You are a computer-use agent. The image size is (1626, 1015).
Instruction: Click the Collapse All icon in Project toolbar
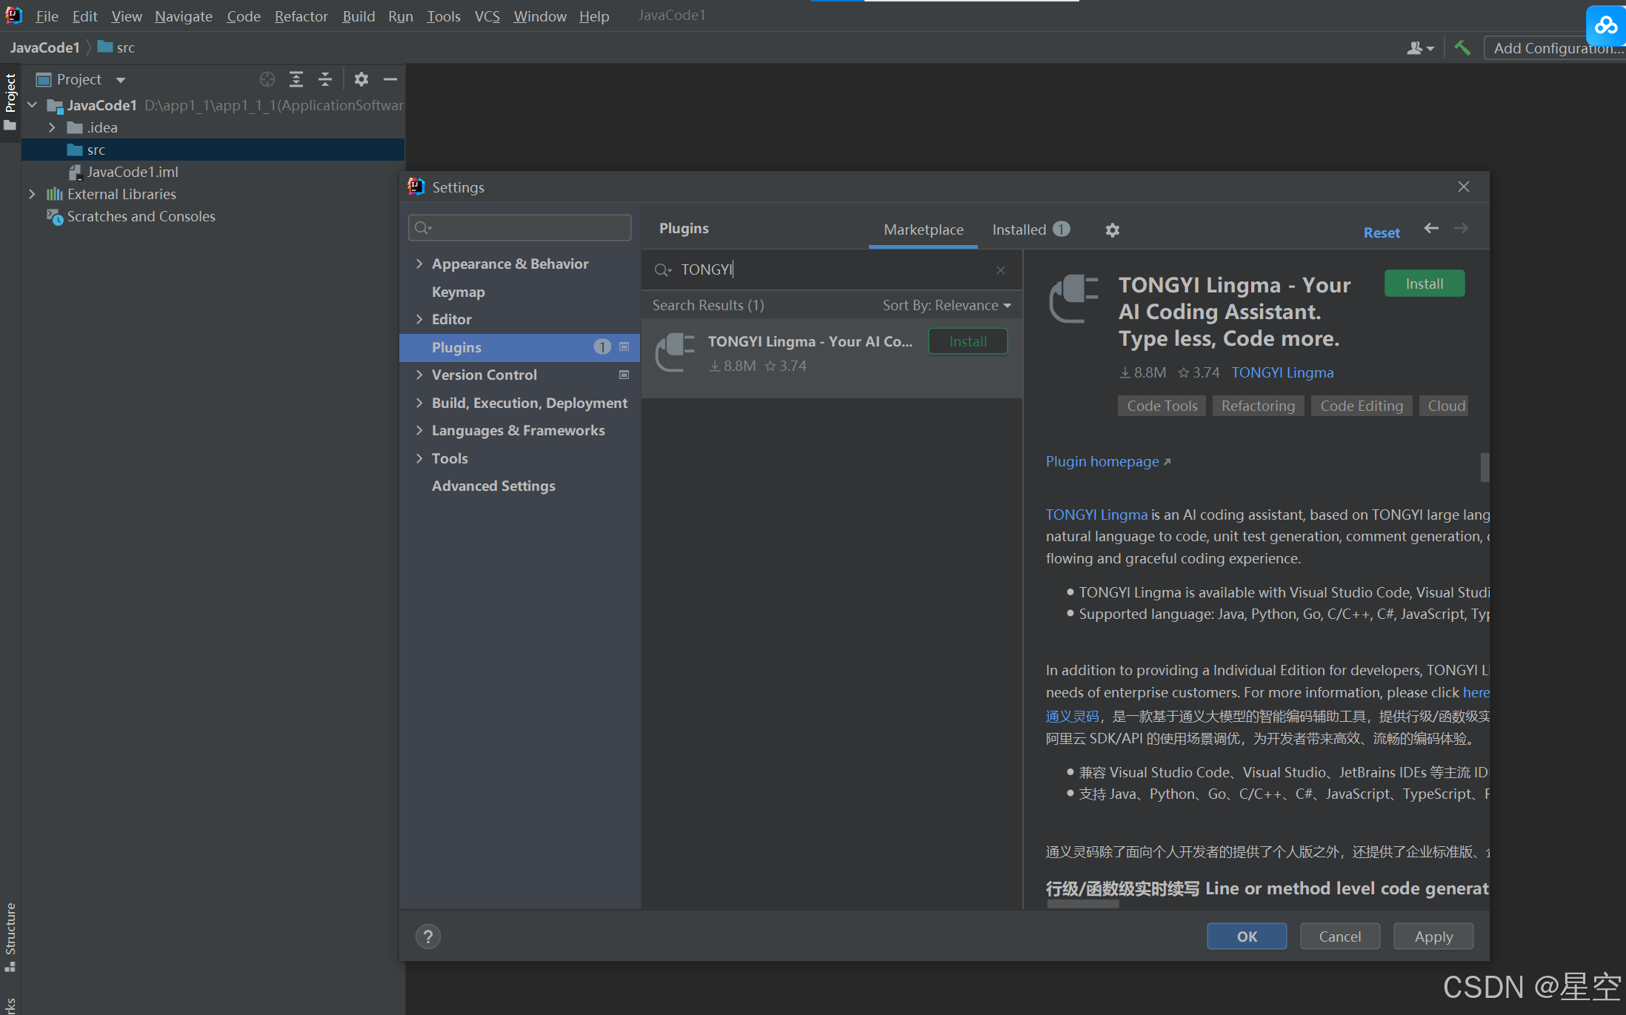point(325,79)
